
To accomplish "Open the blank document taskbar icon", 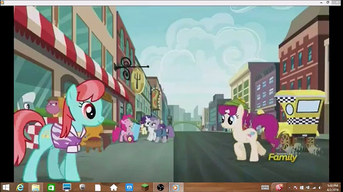I will pos(98,187).
